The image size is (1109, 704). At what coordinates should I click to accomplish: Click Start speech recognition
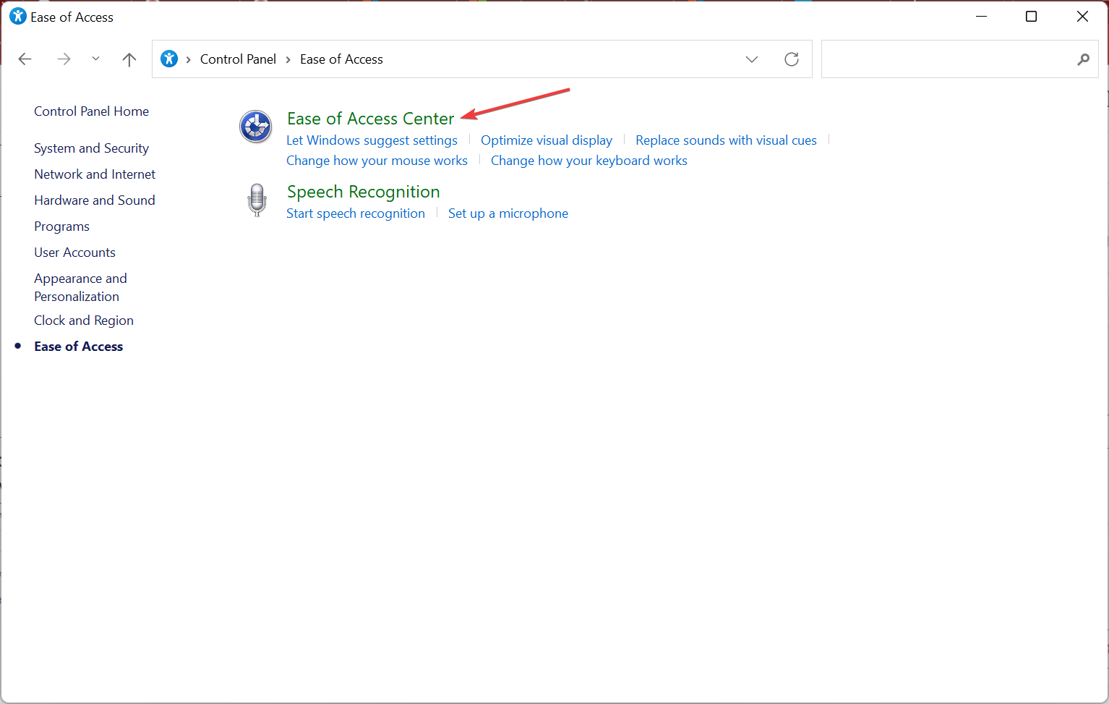(x=356, y=213)
